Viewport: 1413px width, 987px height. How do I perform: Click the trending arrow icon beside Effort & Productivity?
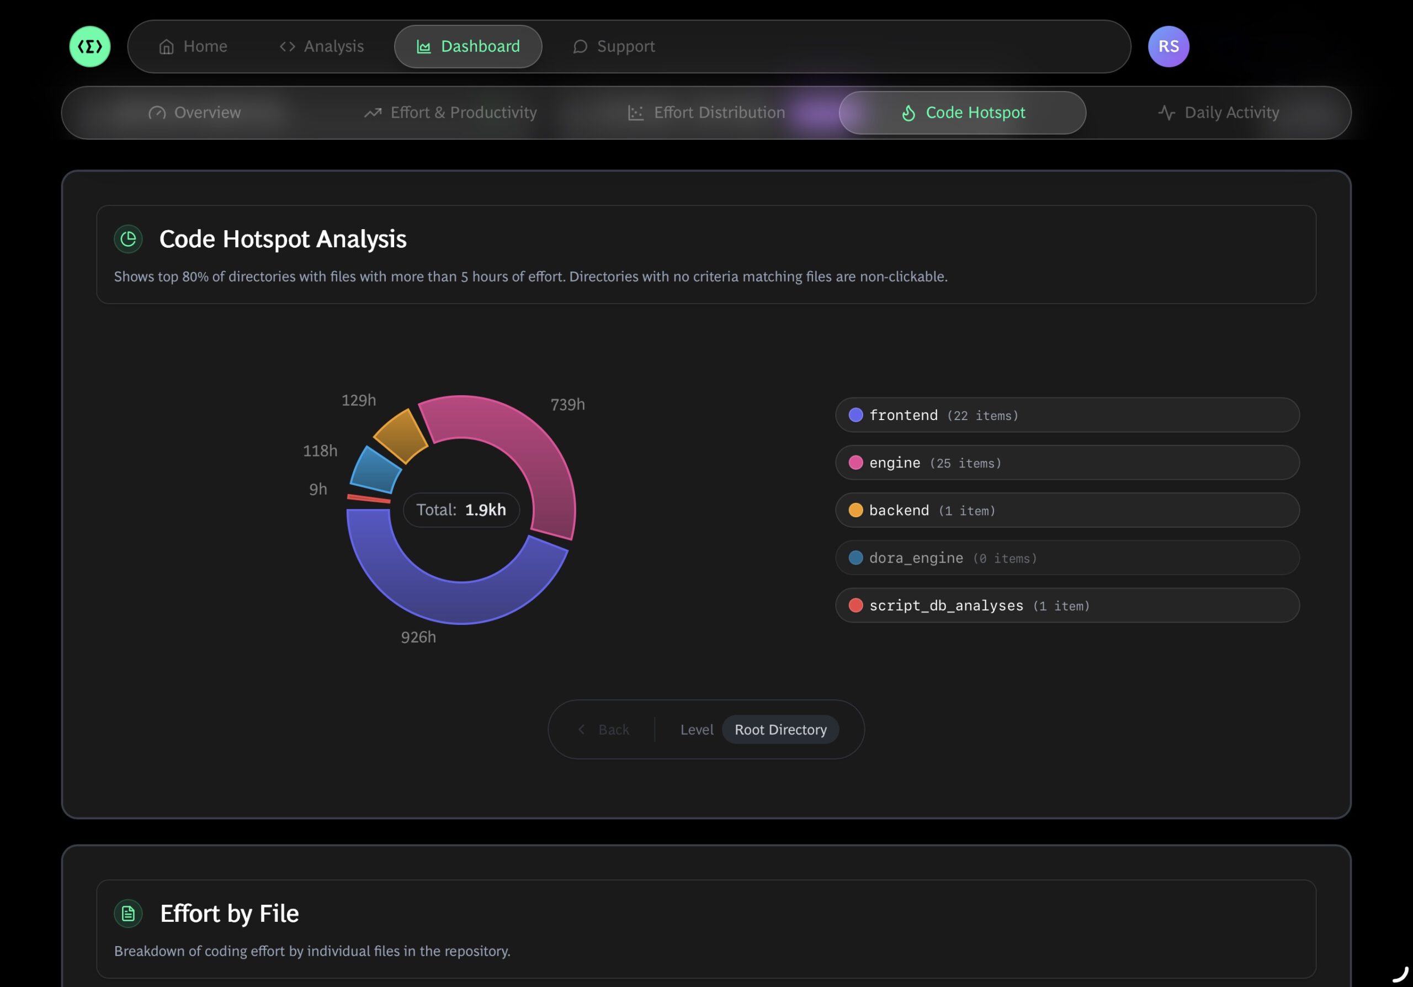click(373, 113)
